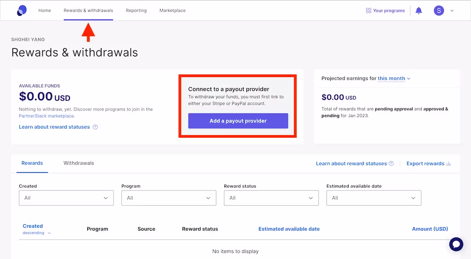This screenshot has height=259, width=471.
Task: Click the Export rewards download icon
Action: pyautogui.click(x=448, y=163)
